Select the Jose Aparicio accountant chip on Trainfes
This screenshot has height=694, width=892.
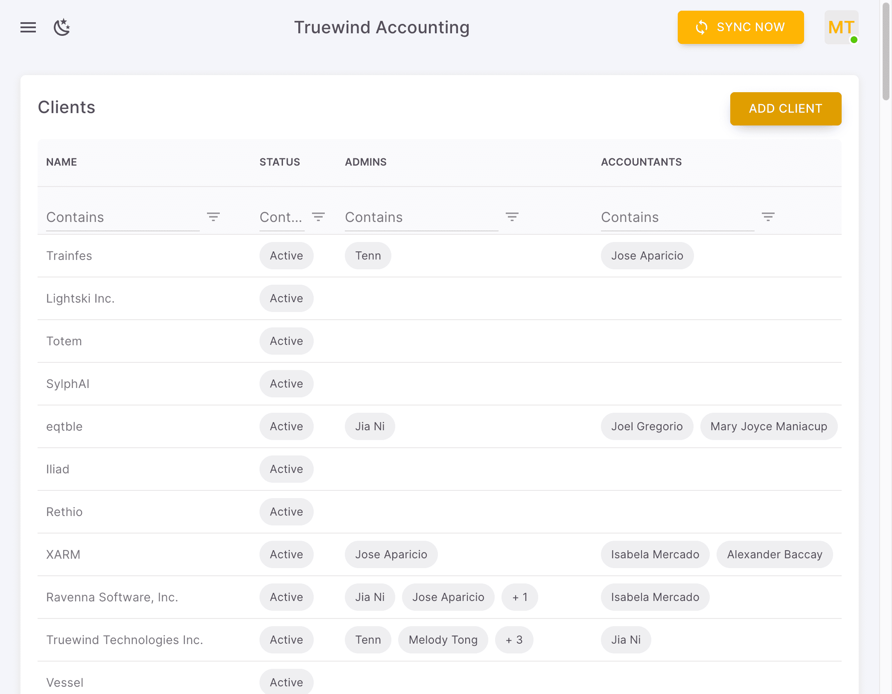pos(647,256)
